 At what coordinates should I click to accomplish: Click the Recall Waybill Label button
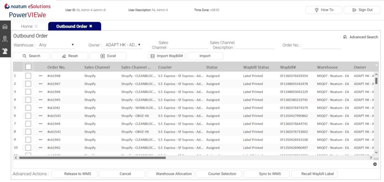point(314,174)
